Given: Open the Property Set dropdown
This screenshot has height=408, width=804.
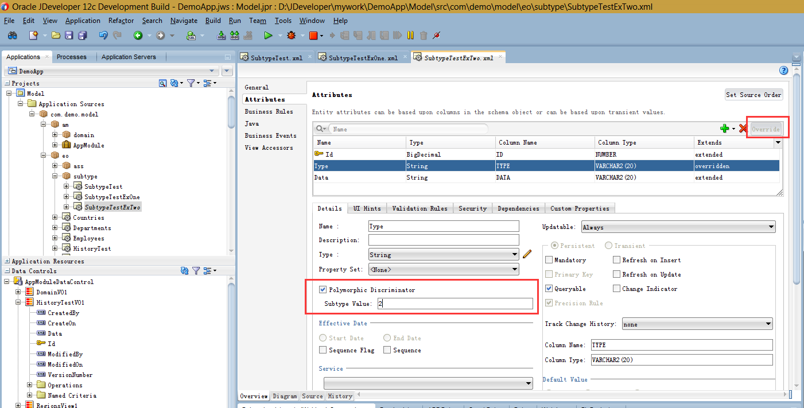Looking at the screenshot, I should coord(444,269).
